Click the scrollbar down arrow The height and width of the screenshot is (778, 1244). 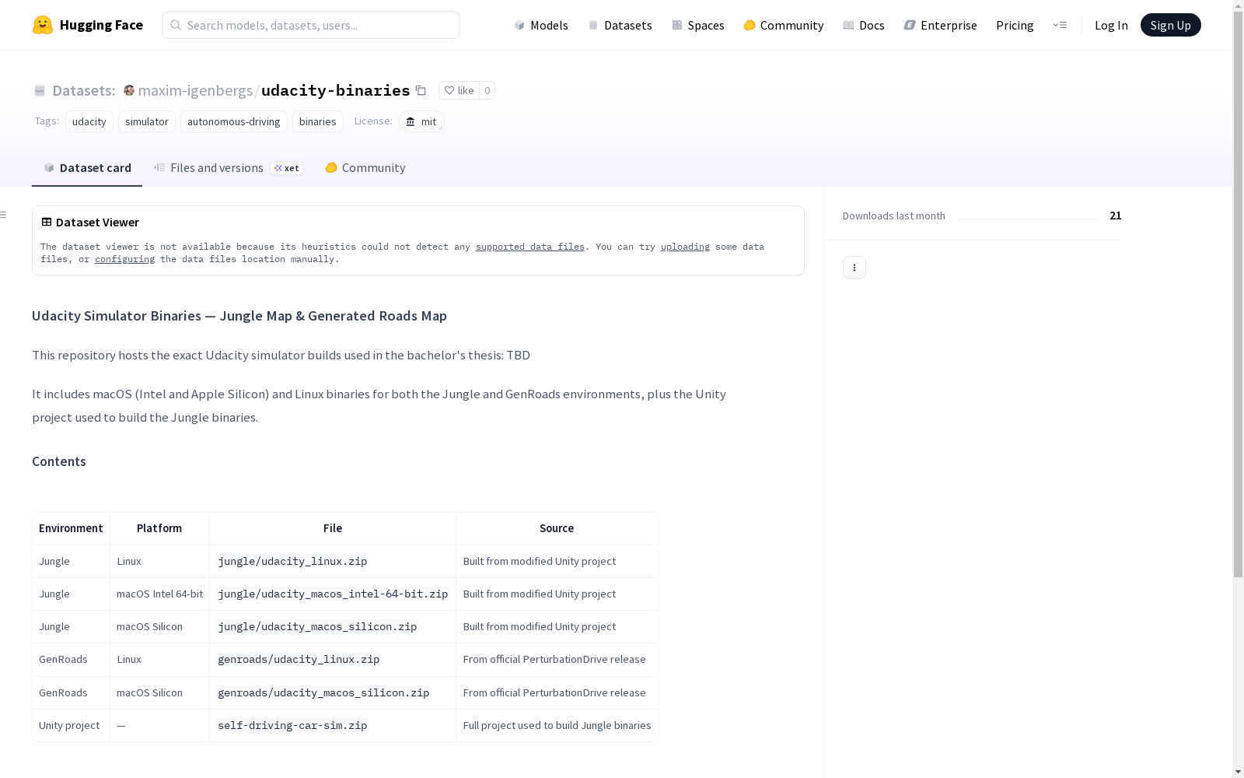point(1238,772)
